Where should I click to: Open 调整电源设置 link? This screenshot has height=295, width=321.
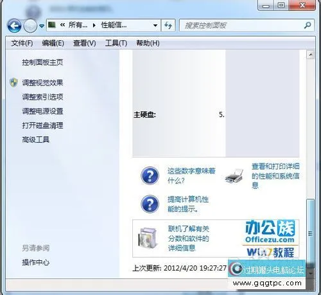pos(42,111)
